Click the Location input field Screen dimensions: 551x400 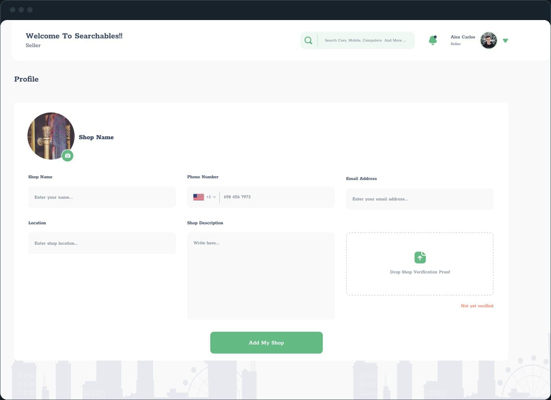[102, 243]
